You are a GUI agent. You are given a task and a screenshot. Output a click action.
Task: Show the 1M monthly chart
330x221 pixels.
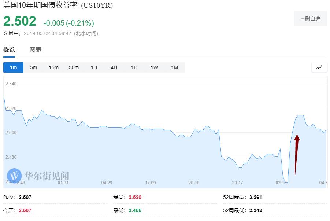coord(174,67)
